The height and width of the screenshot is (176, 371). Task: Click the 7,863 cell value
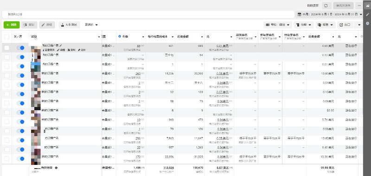point(170,138)
